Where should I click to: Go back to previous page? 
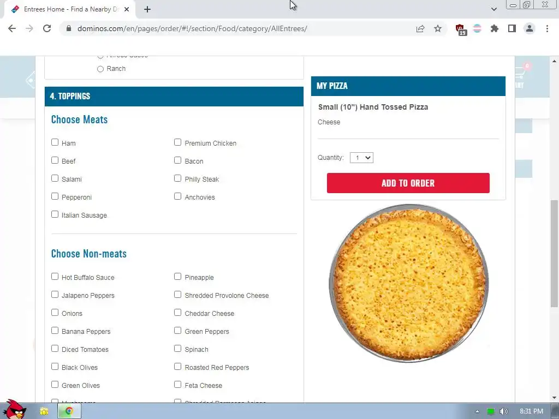pyautogui.click(x=12, y=28)
